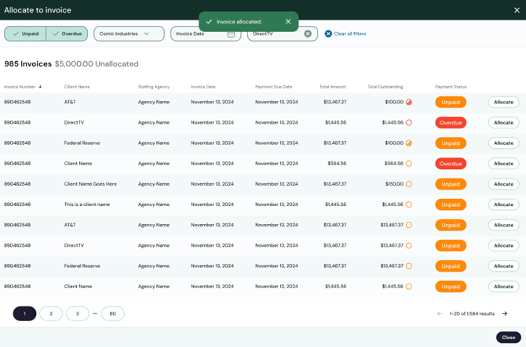Click the Federal Reserve $100.00 outstanding circle icon

point(409,143)
